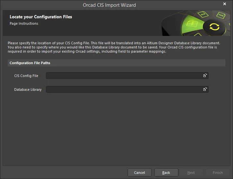The height and width of the screenshot is (179, 233).
Task: Click browse icon for CIS Config File
Action: pyautogui.click(x=205, y=76)
